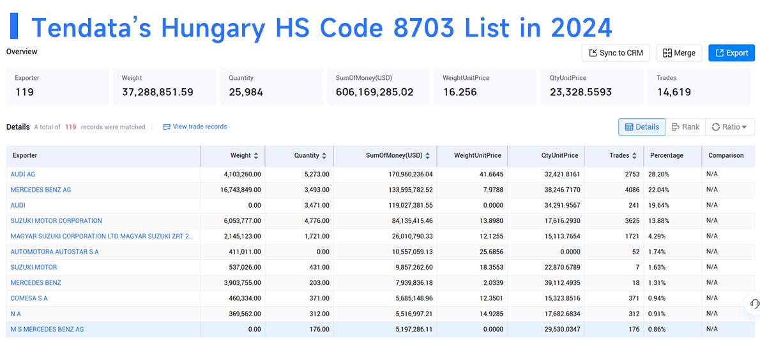This screenshot has width=760, height=345.
Task: Select the SumOfMoney 606,169,285.02 overview card
Action: tap(378, 86)
